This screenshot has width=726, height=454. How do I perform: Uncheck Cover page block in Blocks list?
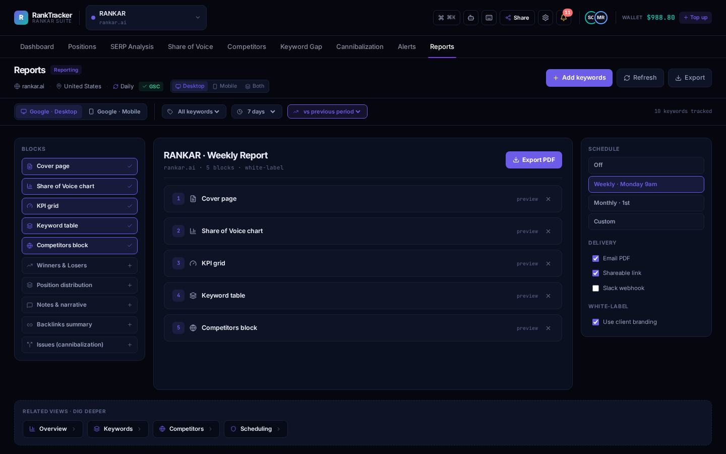[80, 166]
